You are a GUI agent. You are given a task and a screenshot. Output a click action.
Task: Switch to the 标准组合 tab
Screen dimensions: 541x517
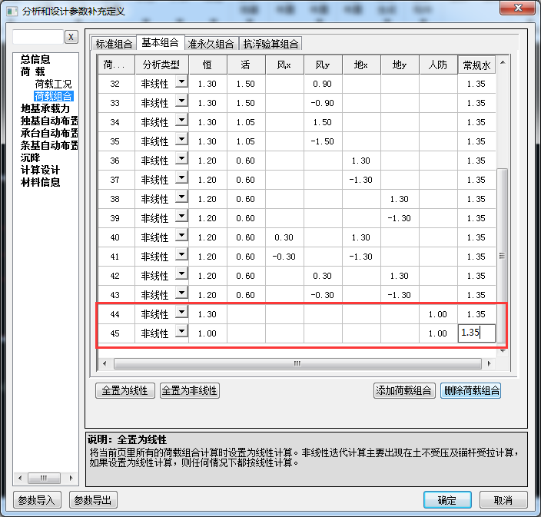pos(114,44)
